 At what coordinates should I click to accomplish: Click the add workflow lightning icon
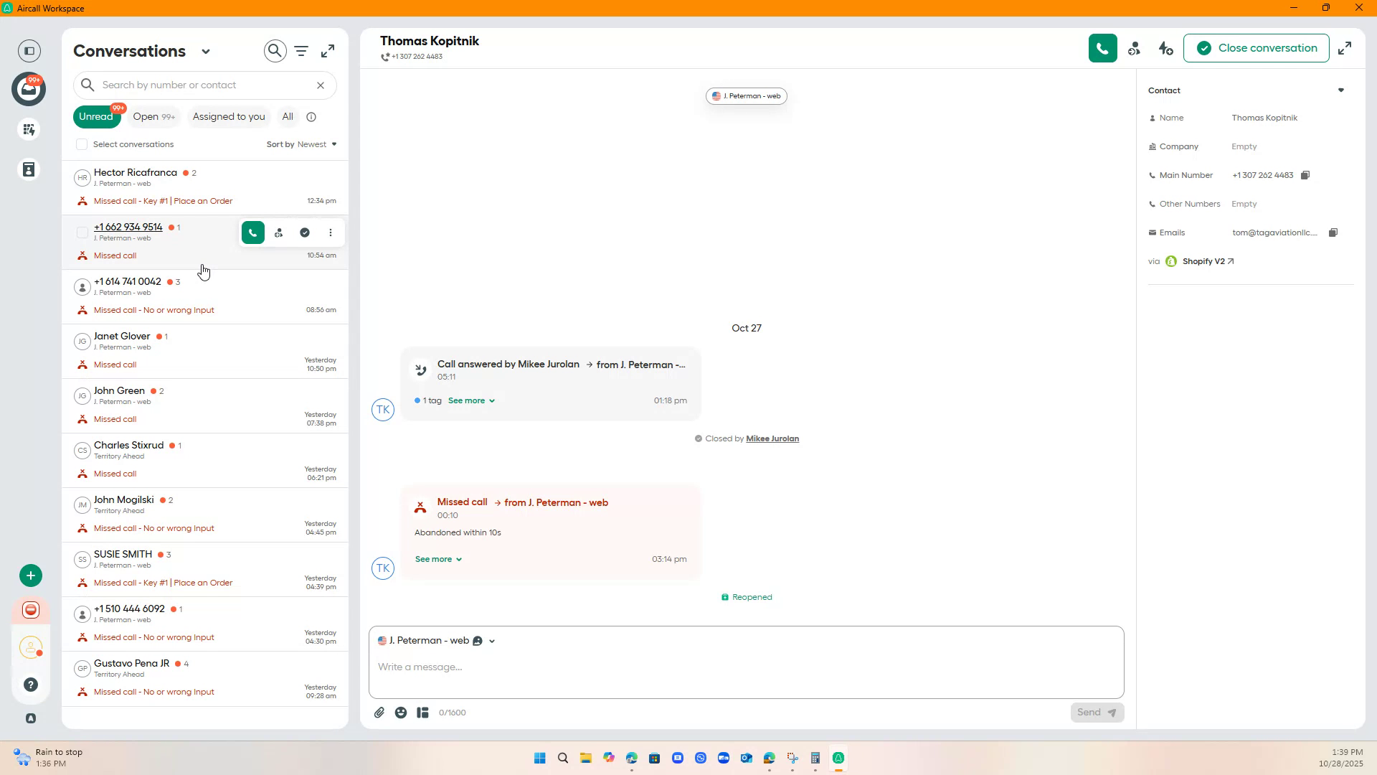(1165, 48)
